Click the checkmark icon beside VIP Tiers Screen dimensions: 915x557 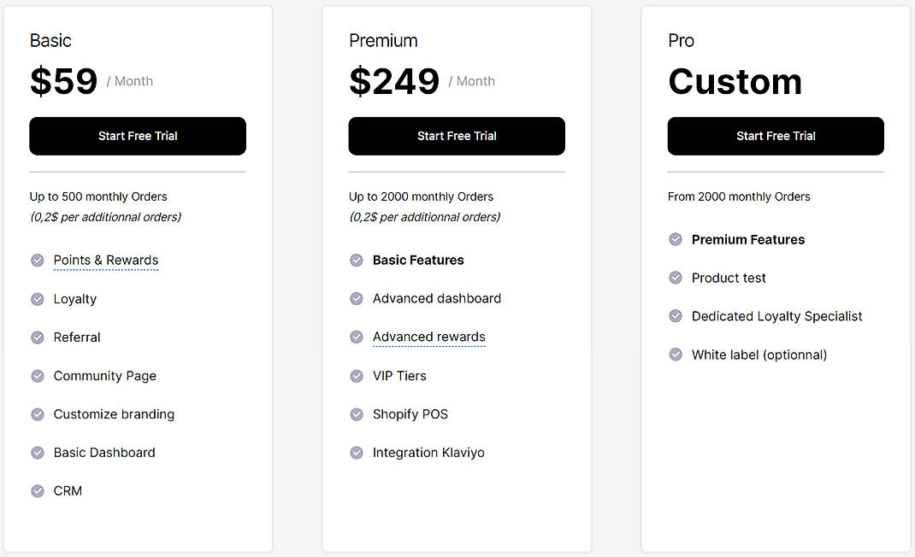coord(357,376)
